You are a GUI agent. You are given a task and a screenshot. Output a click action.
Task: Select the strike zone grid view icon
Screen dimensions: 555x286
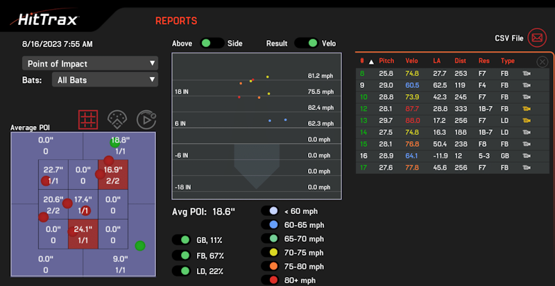tap(87, 119)
